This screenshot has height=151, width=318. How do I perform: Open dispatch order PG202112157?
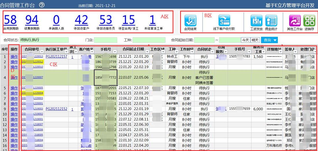(56, 56)
